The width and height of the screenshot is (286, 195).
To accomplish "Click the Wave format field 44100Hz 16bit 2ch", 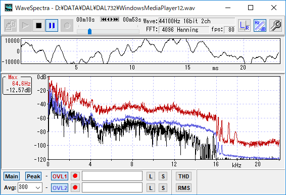I will point(197,21).
